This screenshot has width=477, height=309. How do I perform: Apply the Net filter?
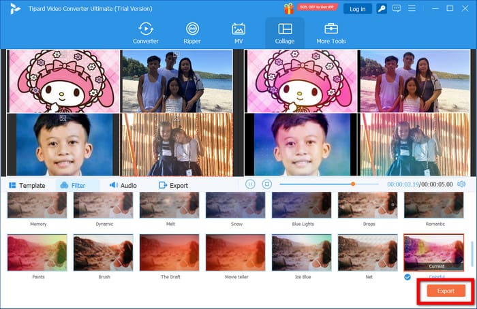pyautogui.click(x=367, y=253)
